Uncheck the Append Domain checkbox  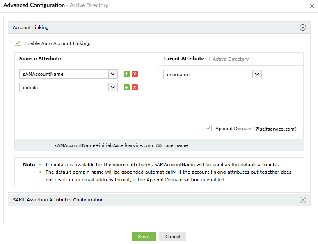pyautogui.click(x=208, y=128)
